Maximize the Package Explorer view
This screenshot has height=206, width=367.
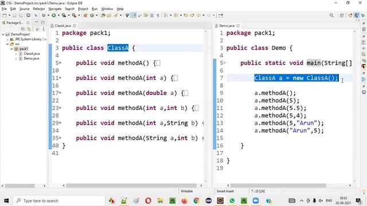pos(42,23)
